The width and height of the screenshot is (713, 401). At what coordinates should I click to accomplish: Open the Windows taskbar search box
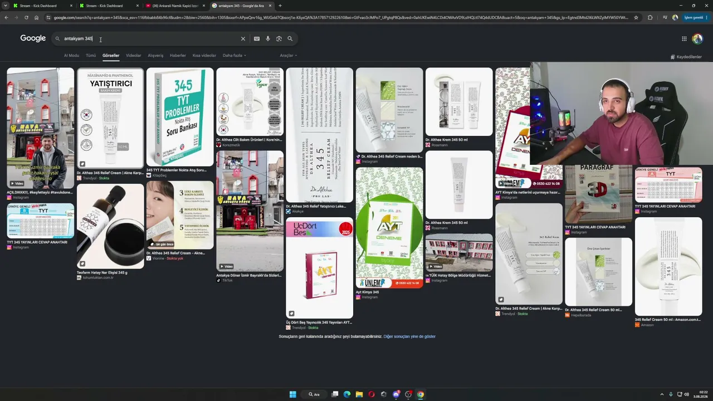314,394
